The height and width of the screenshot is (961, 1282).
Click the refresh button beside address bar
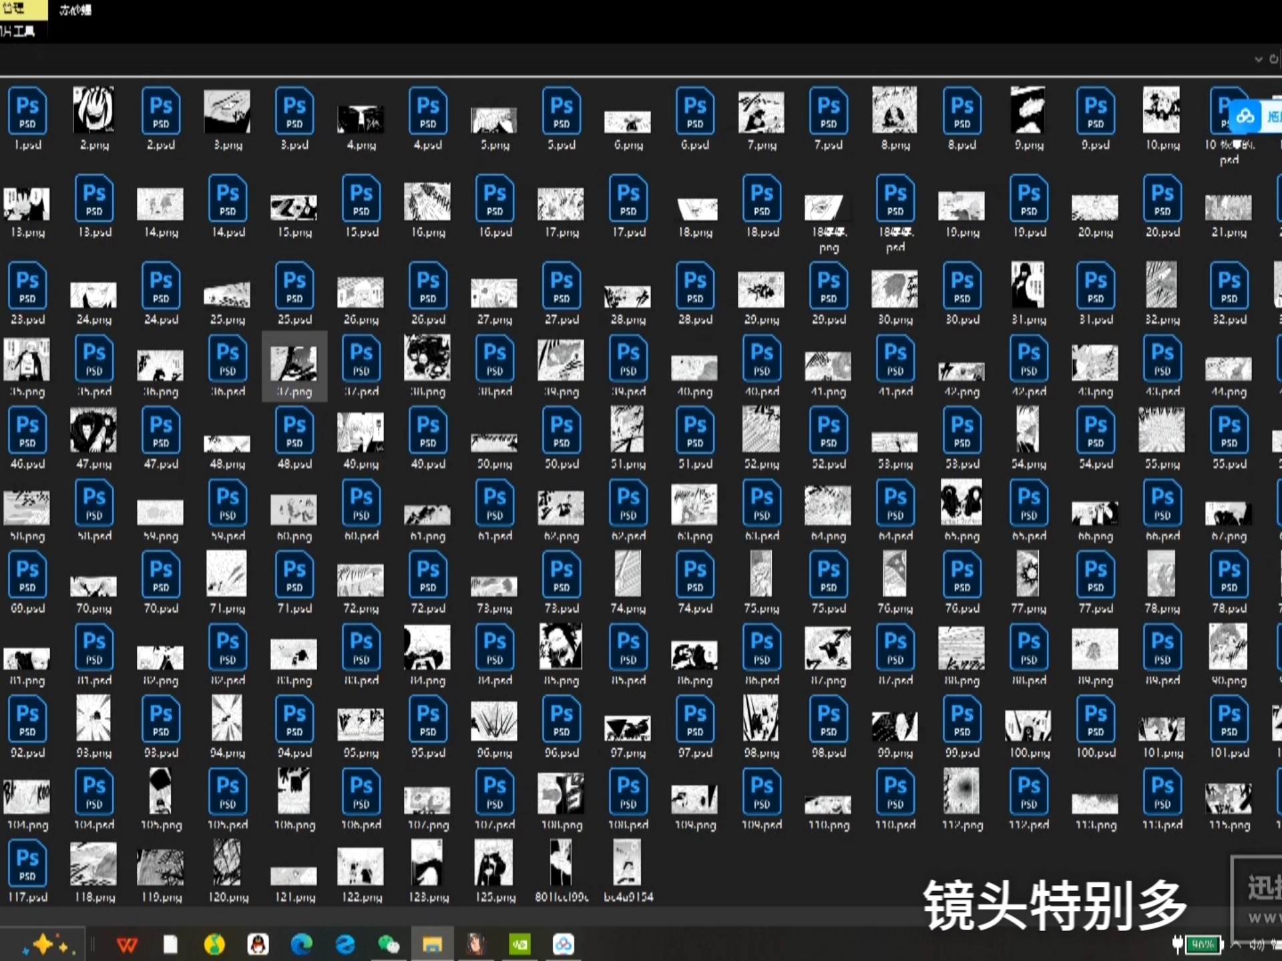[1274, 59]
